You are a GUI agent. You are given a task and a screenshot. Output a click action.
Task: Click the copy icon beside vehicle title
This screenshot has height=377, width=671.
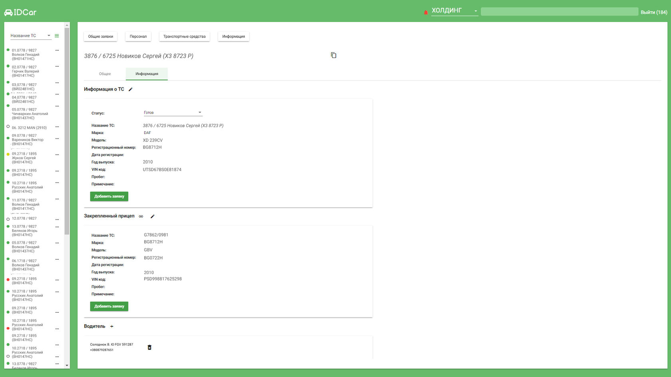[x=334, y=55]
